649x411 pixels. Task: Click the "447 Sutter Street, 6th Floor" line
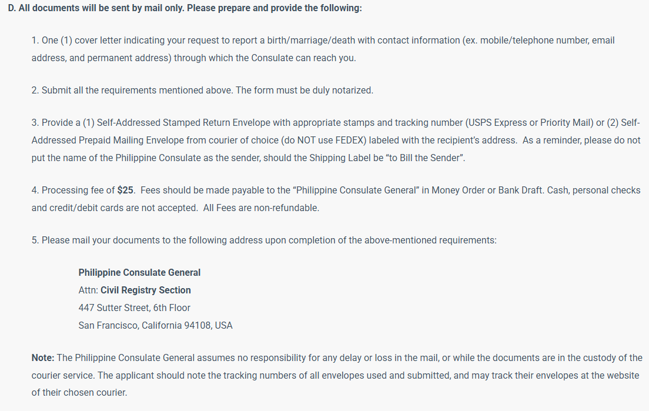134,308
